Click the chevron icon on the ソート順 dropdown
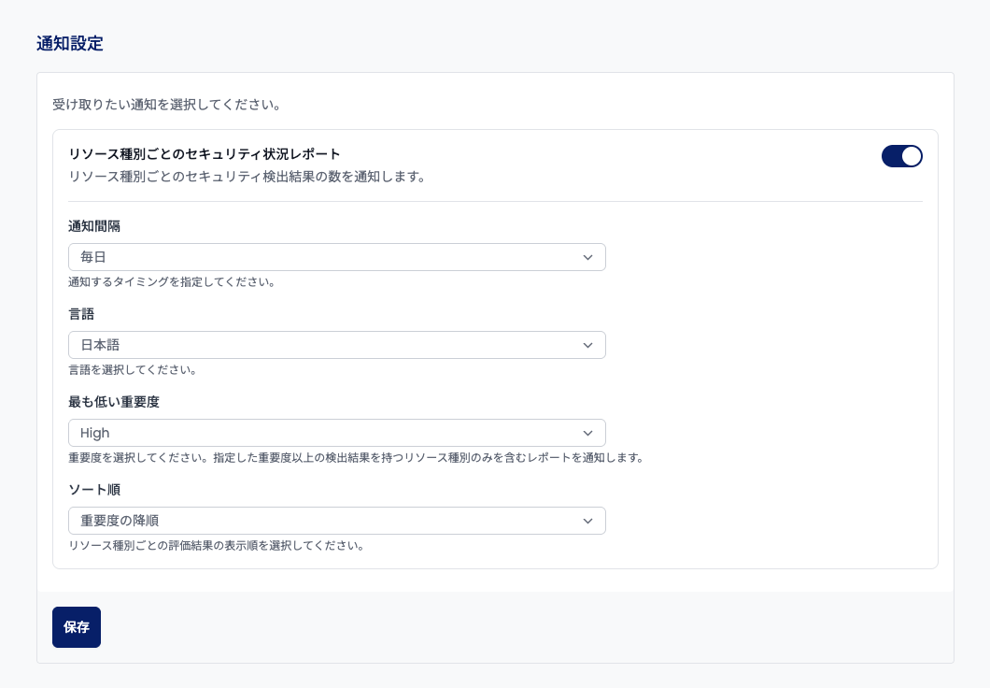 pos(588,521)
